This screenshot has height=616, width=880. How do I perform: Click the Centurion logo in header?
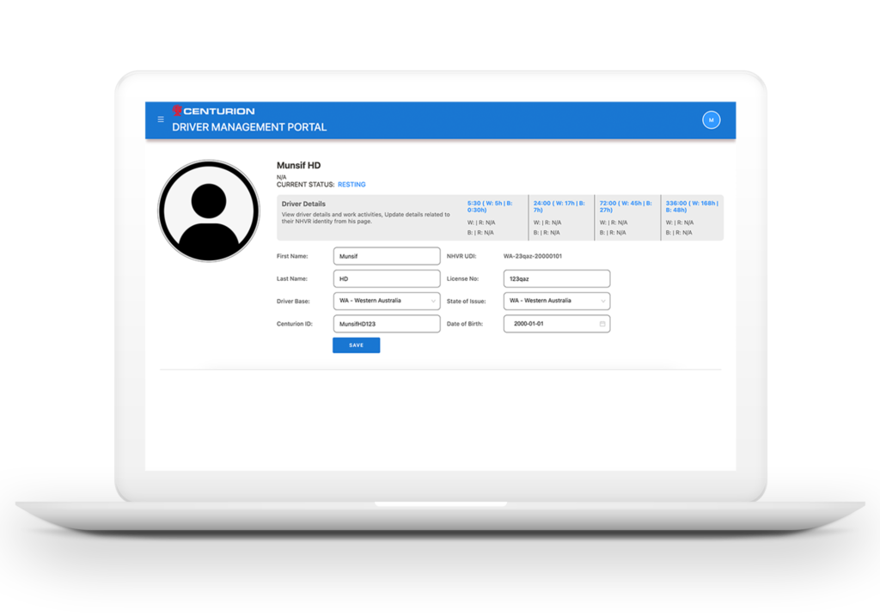coord(214,111)
